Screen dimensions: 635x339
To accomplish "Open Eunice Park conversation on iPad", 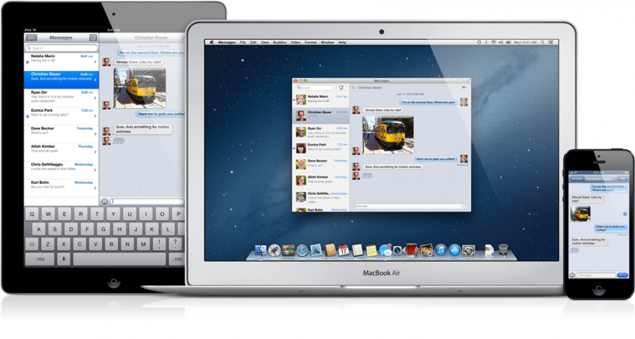I will click(x=62, y=116).
